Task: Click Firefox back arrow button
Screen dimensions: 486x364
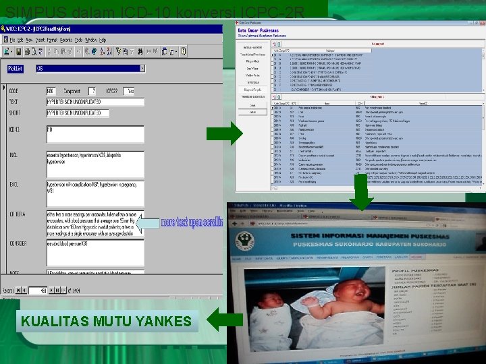Action: (235, 224)
